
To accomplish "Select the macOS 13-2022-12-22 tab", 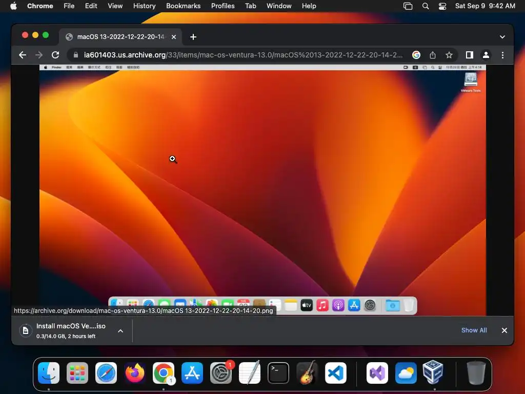I will click(x=120, y=37).
